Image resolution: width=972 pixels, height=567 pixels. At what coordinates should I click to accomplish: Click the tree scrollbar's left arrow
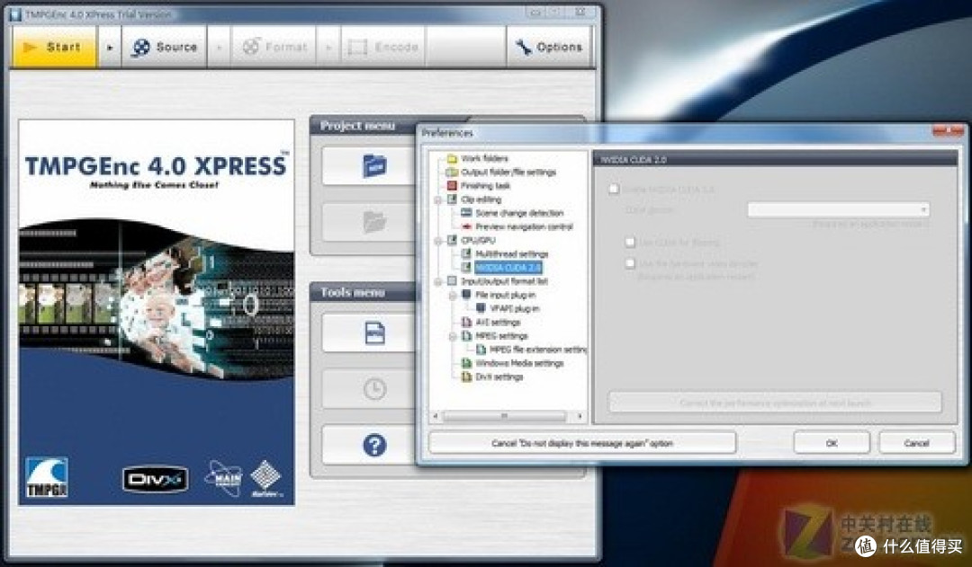tap(436, 416)
